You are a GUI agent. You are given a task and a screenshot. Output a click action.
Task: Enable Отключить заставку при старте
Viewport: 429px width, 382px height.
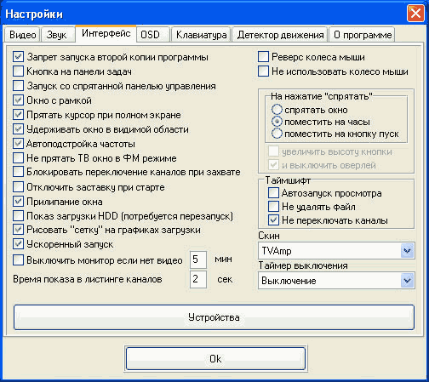click(x=18, y=187)
